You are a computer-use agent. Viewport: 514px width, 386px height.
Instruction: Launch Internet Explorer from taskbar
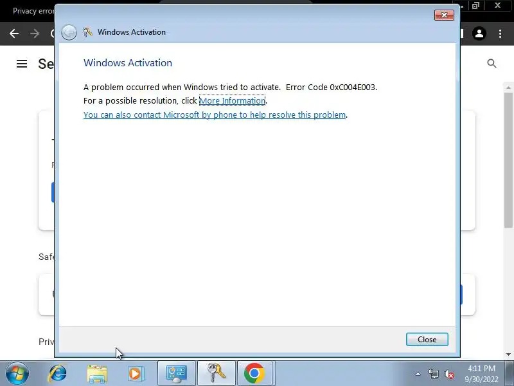coord(57,374)
